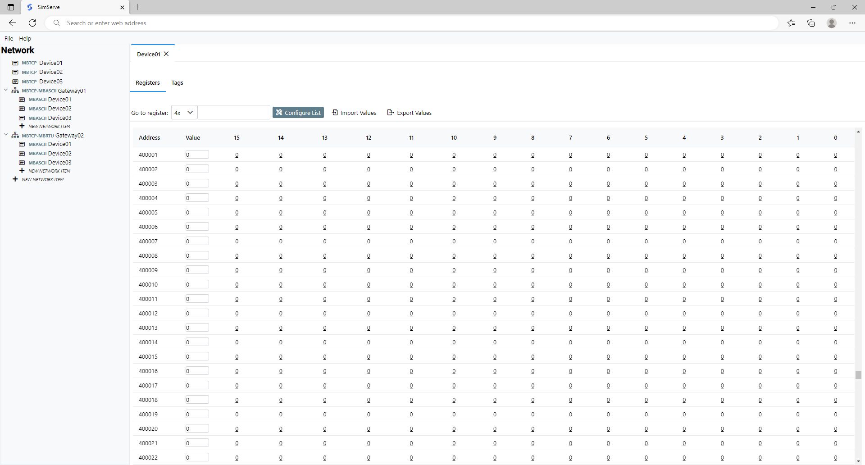
Task: Click the favorites star icon in toolbar
Action: [792, 23]
